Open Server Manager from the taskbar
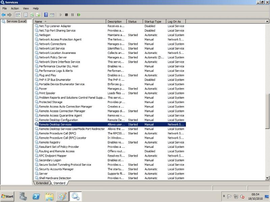The width and height of the screenshot is (270, 202). pyautogui.click(x=23, y=196)
